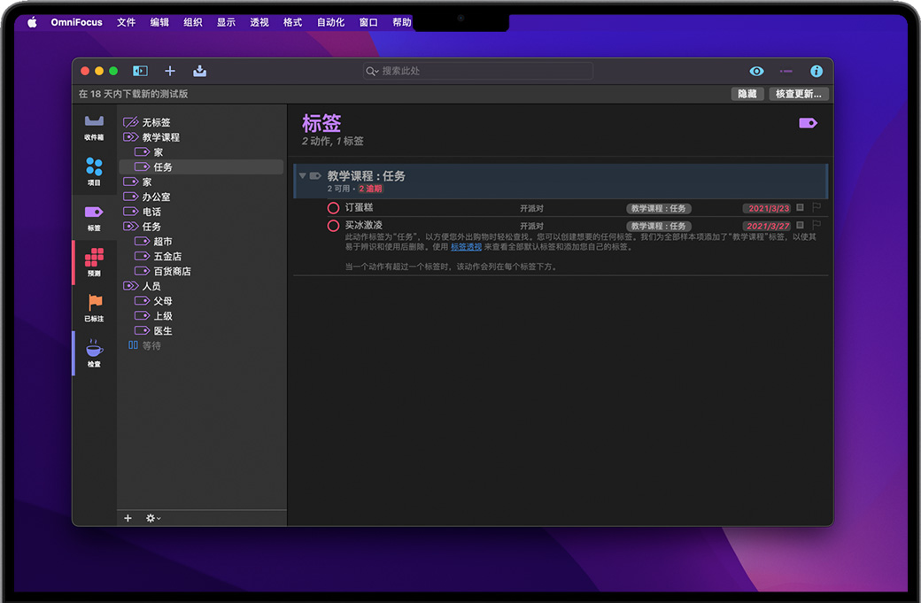Follow the 标签透视 link in note
The height and width of the screenshot is (603, 921).
tap(466, 247)
